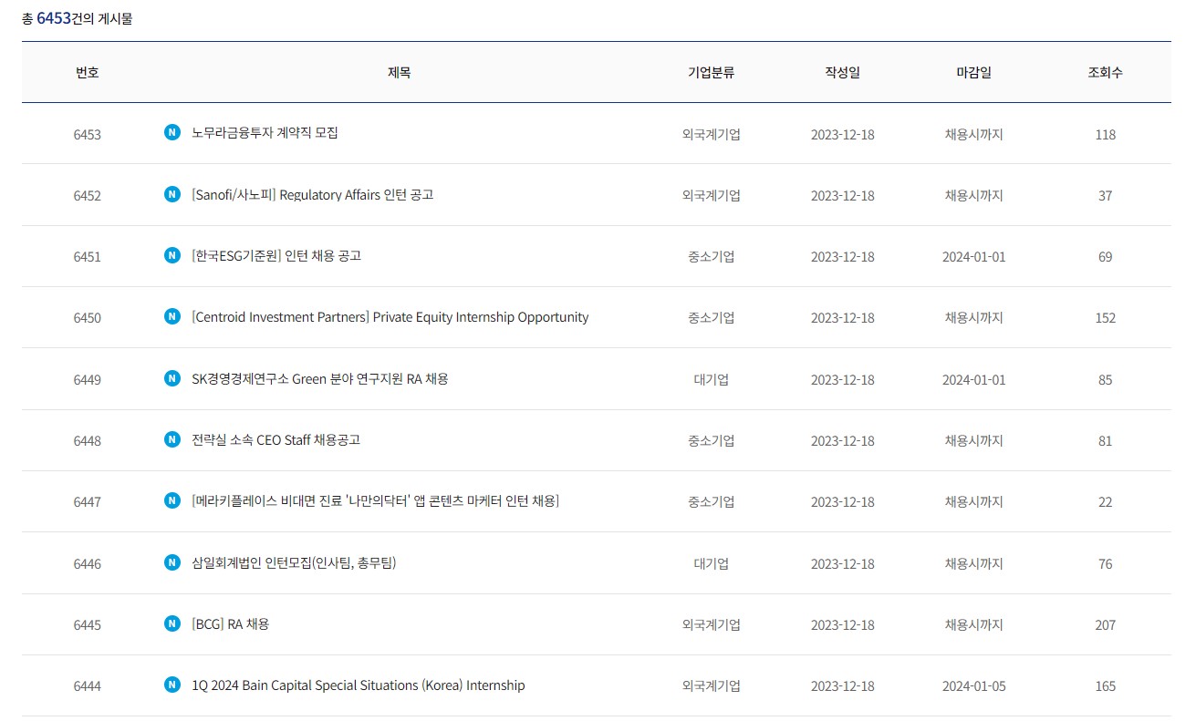Image resolution: width=1196 pixels, height=721 pixels.
Task: Click post number 6444 cell
Action: 88,686
